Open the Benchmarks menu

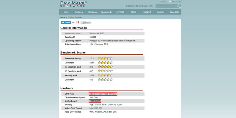coord(106,12)
